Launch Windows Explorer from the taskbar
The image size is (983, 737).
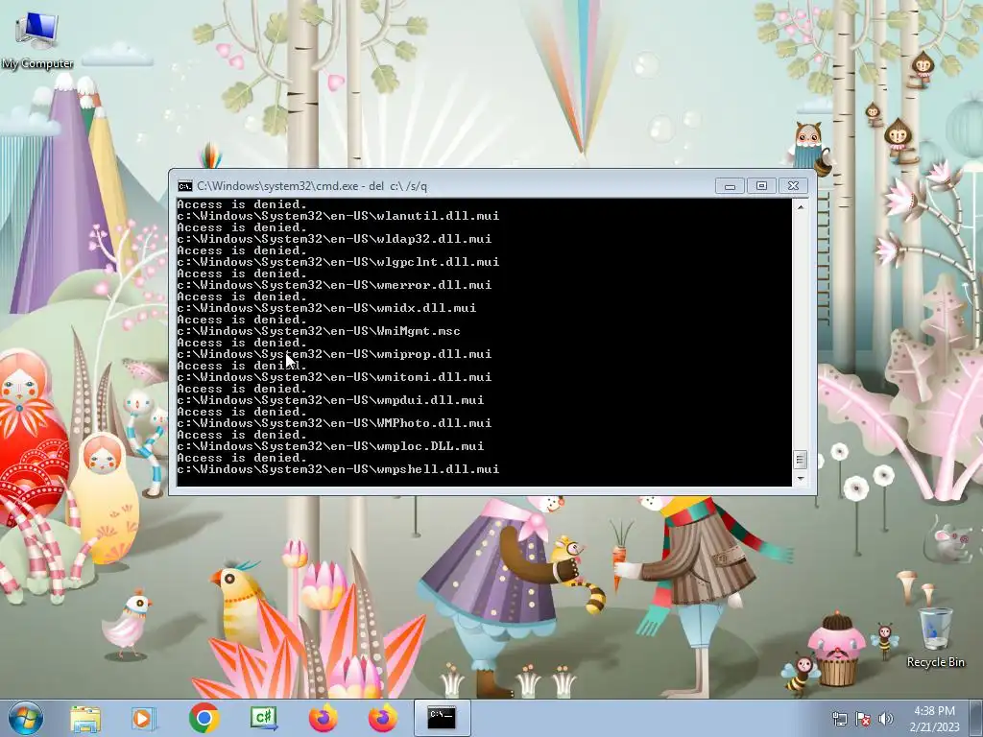tap(85, 718)
